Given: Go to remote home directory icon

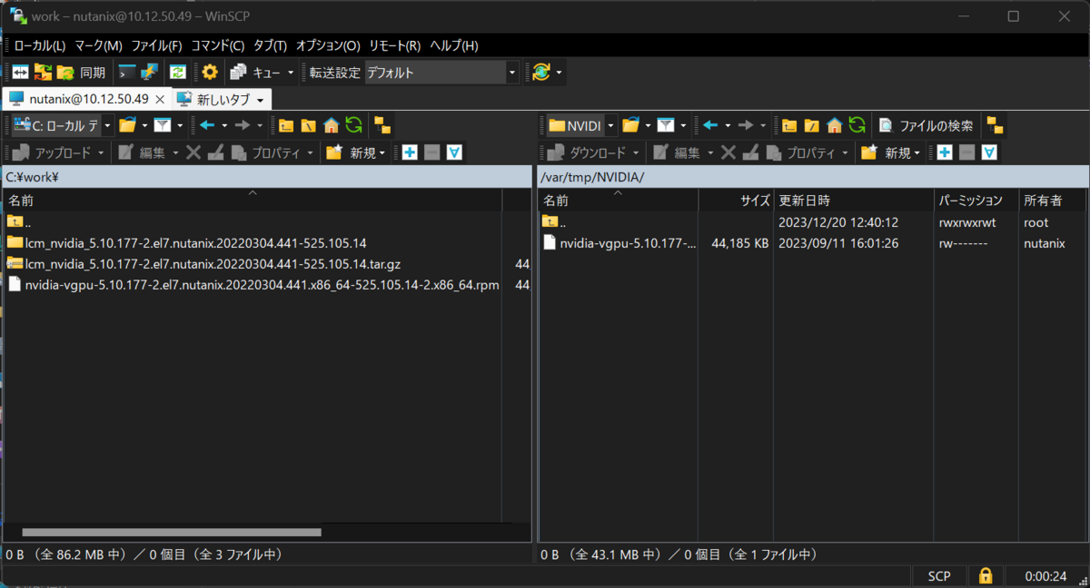Looking at the screenshot, I should (x=834, y=125).
